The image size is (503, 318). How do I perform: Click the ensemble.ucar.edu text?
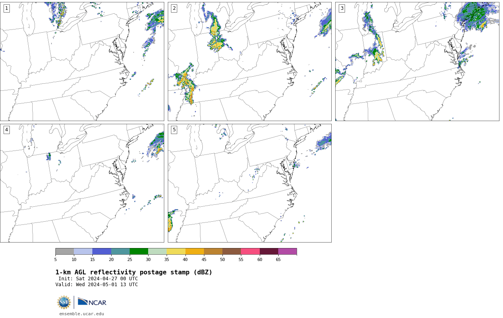[x=82, y=314]
